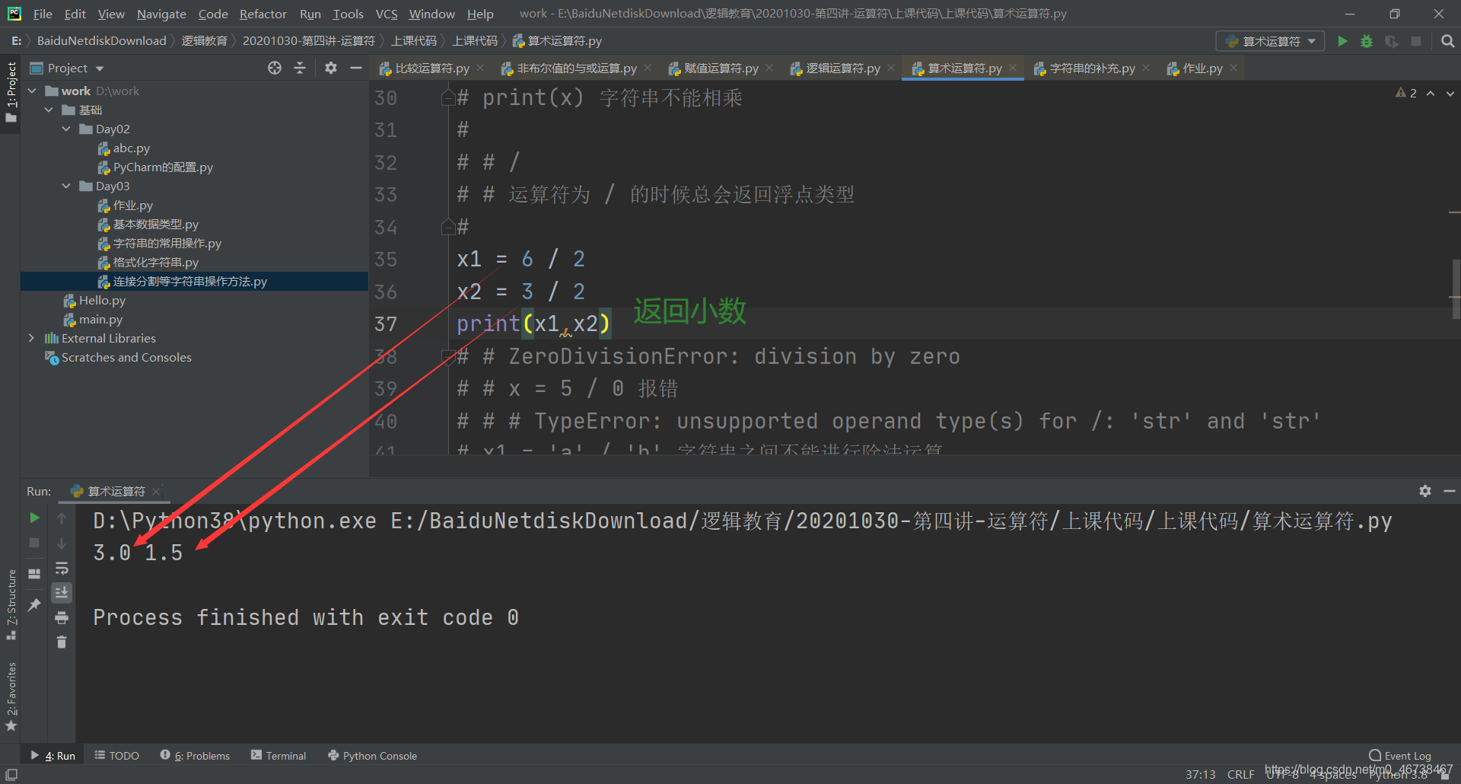The height and width of the screenshot is (784, 1461).
Task: Open abc.py in project tree
Action: pos(131,148)
